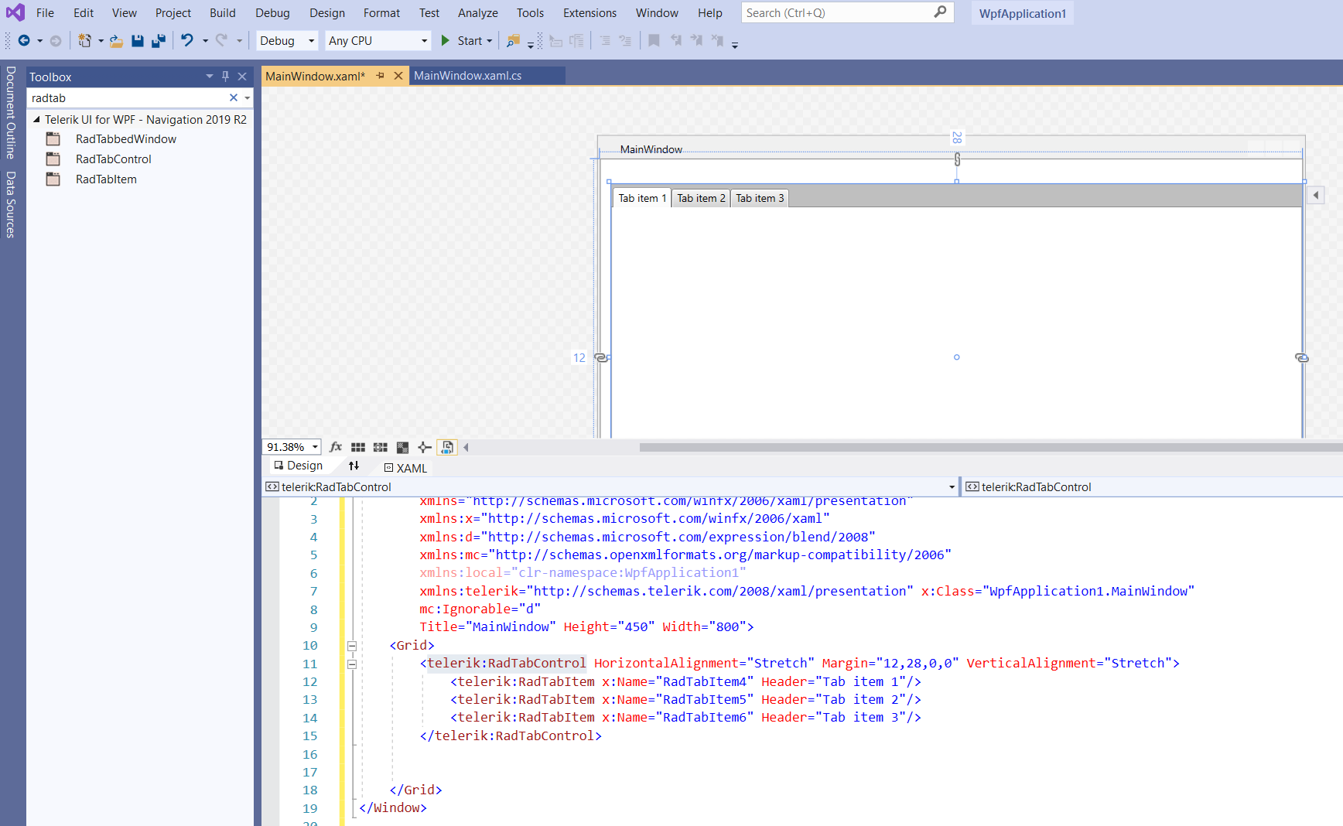The image size is (1343, 826).
Task: Open the Extensions menu
Action: 589,13
